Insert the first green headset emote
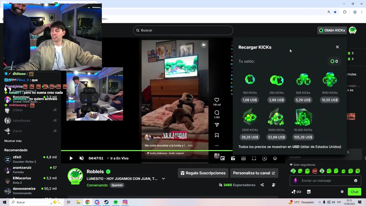Viewport: 366px width, 206px height. point(293,171)
